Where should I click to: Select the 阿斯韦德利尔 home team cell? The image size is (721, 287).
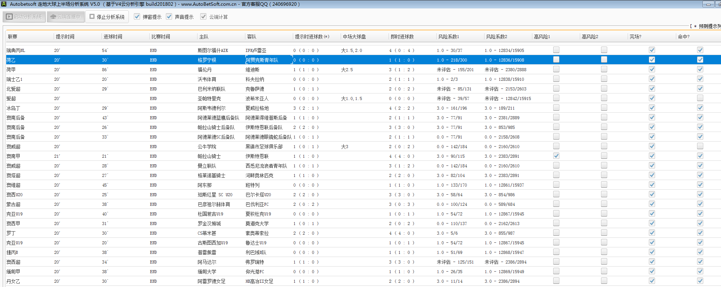pyautogui.click(x=211, y=108)
